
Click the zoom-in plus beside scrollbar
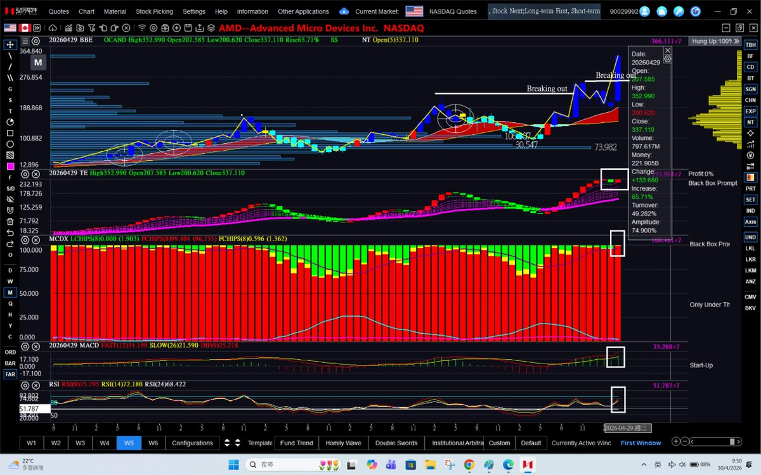[x=676, y=441]
